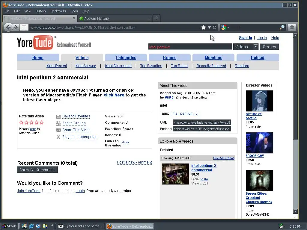The width and height of the screenshot is (307, 230).
Task: Click the system tray network icon
Action: tap(282, 226)
